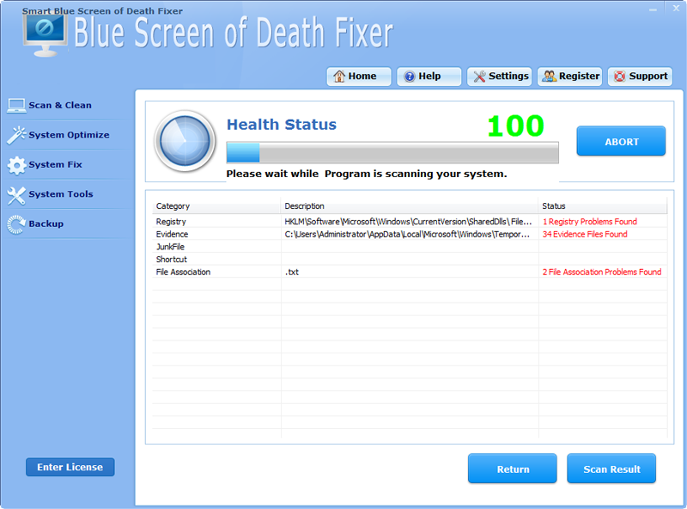Click the Backup spinner icon

15,224
